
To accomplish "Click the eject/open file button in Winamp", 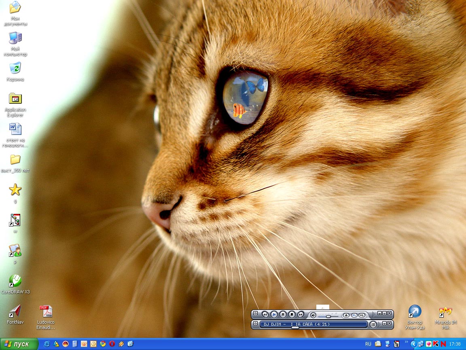I will click(346, 315).
